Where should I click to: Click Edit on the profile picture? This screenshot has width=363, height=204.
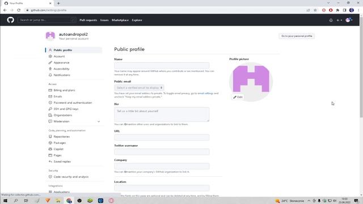pos(238,97)
